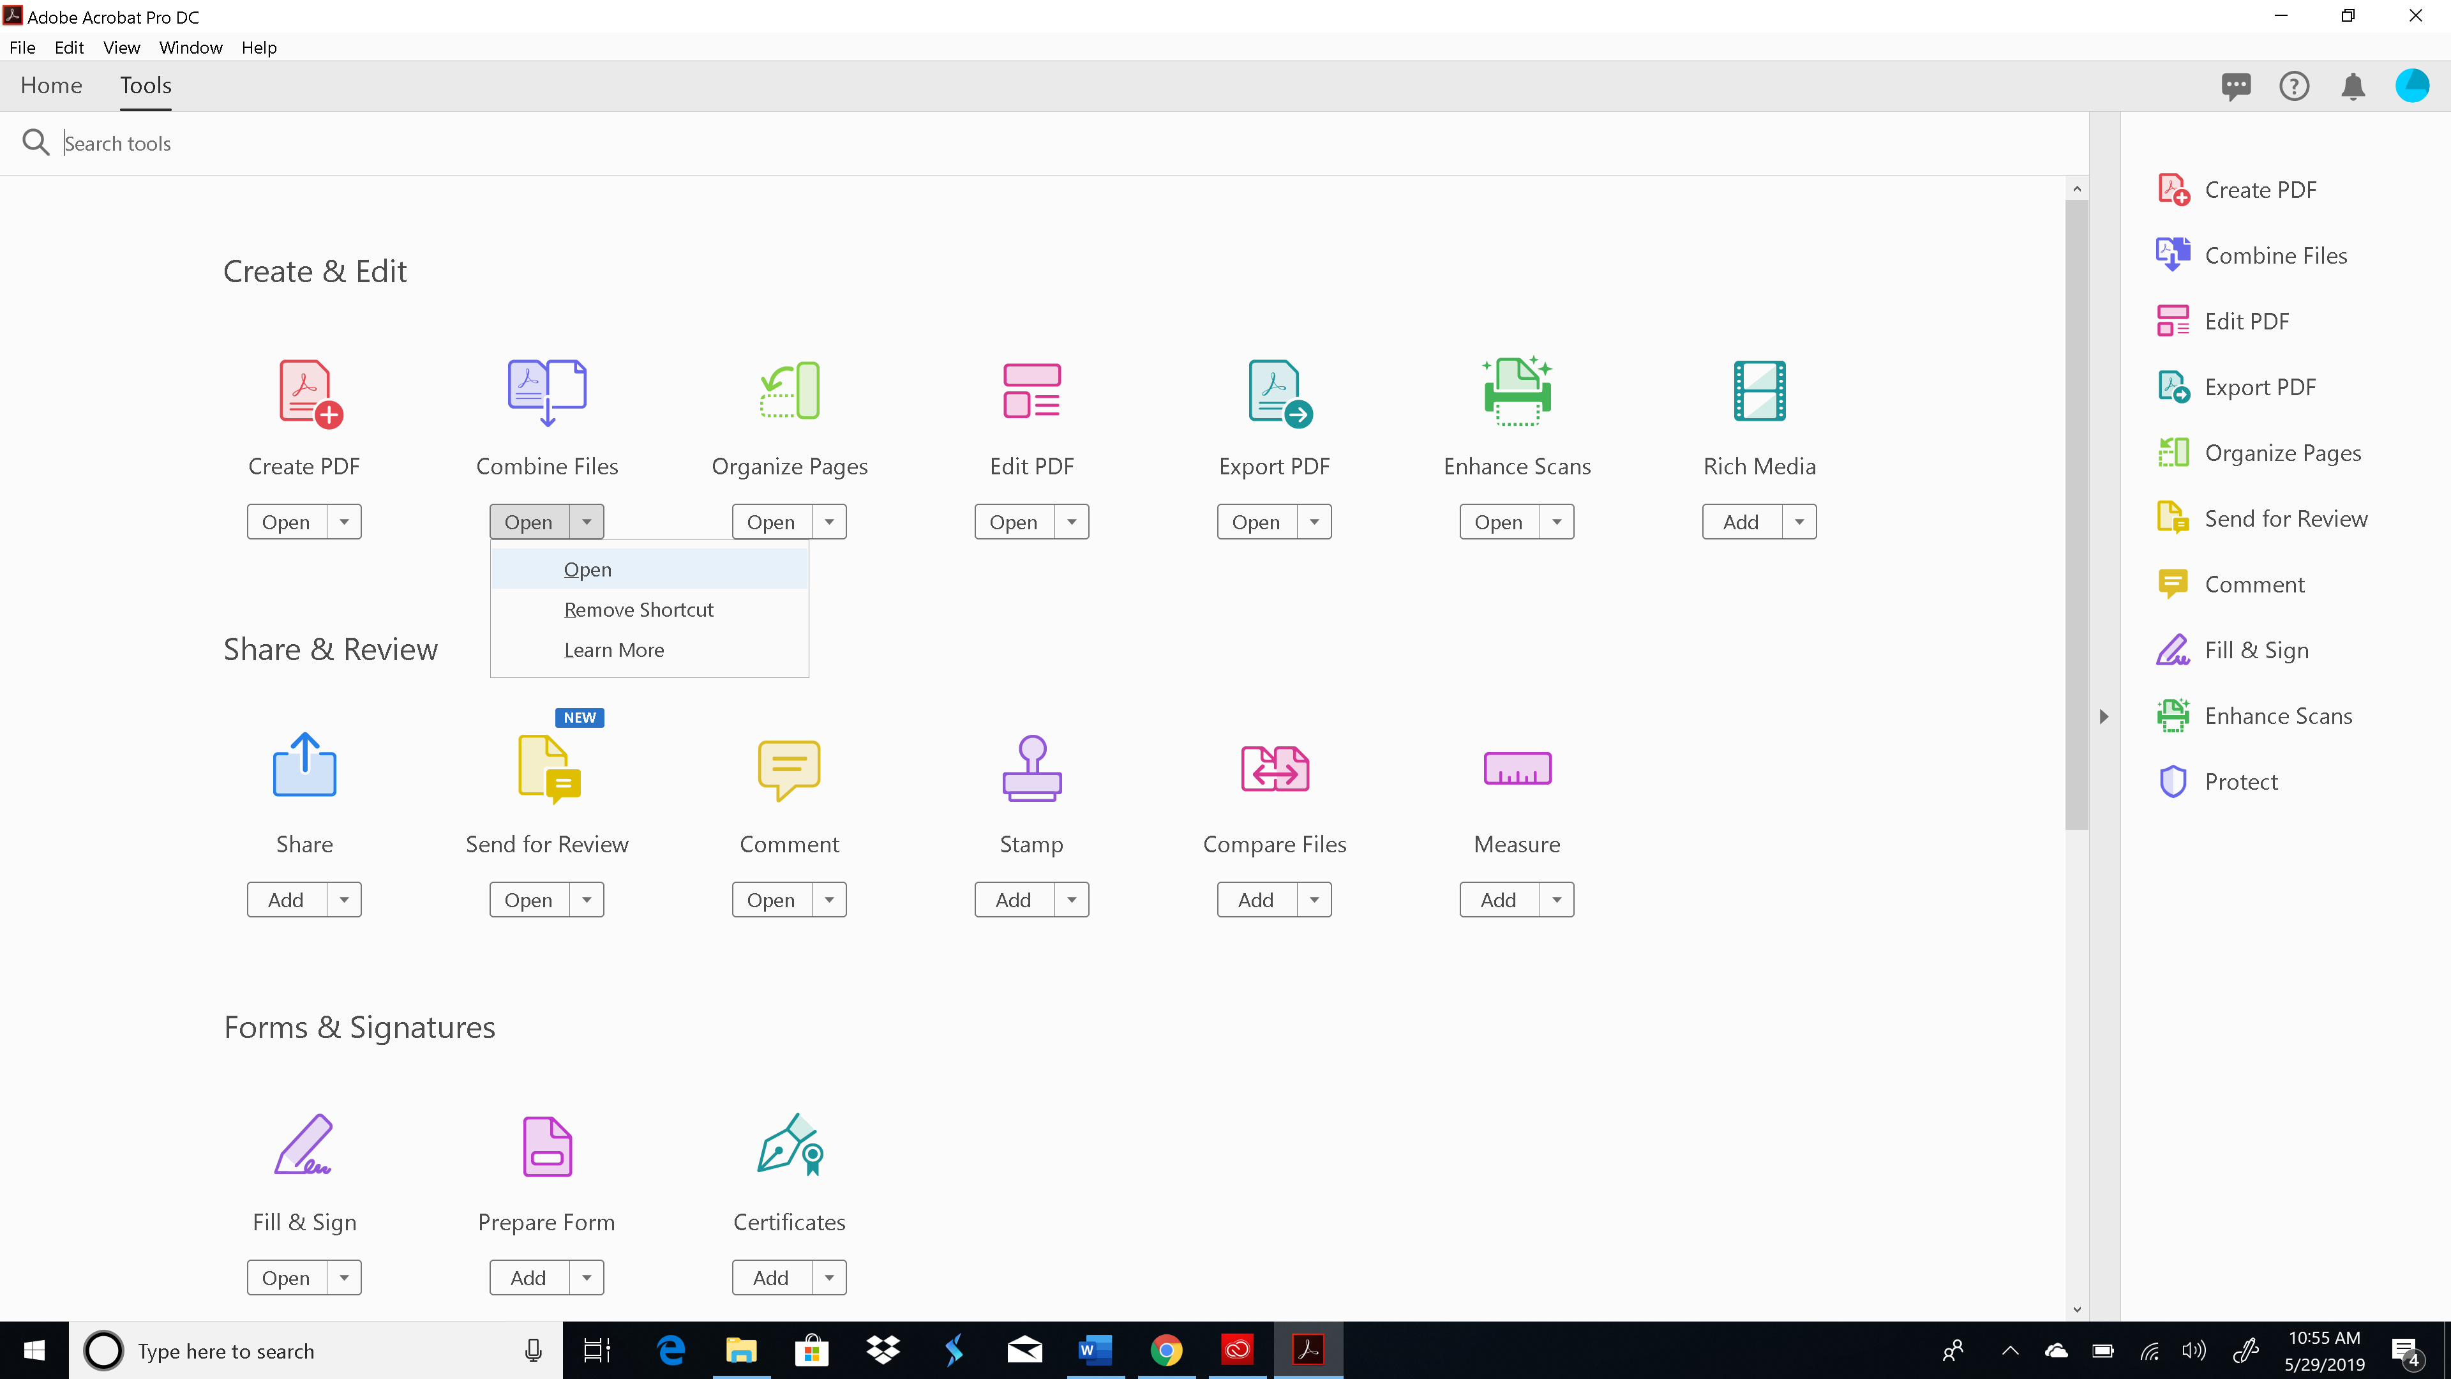Image resolution: width=2451 pixels, height=1379 pixels.
Task: Expand the Comment tool dropdown arrow
Action: point(830,899)
